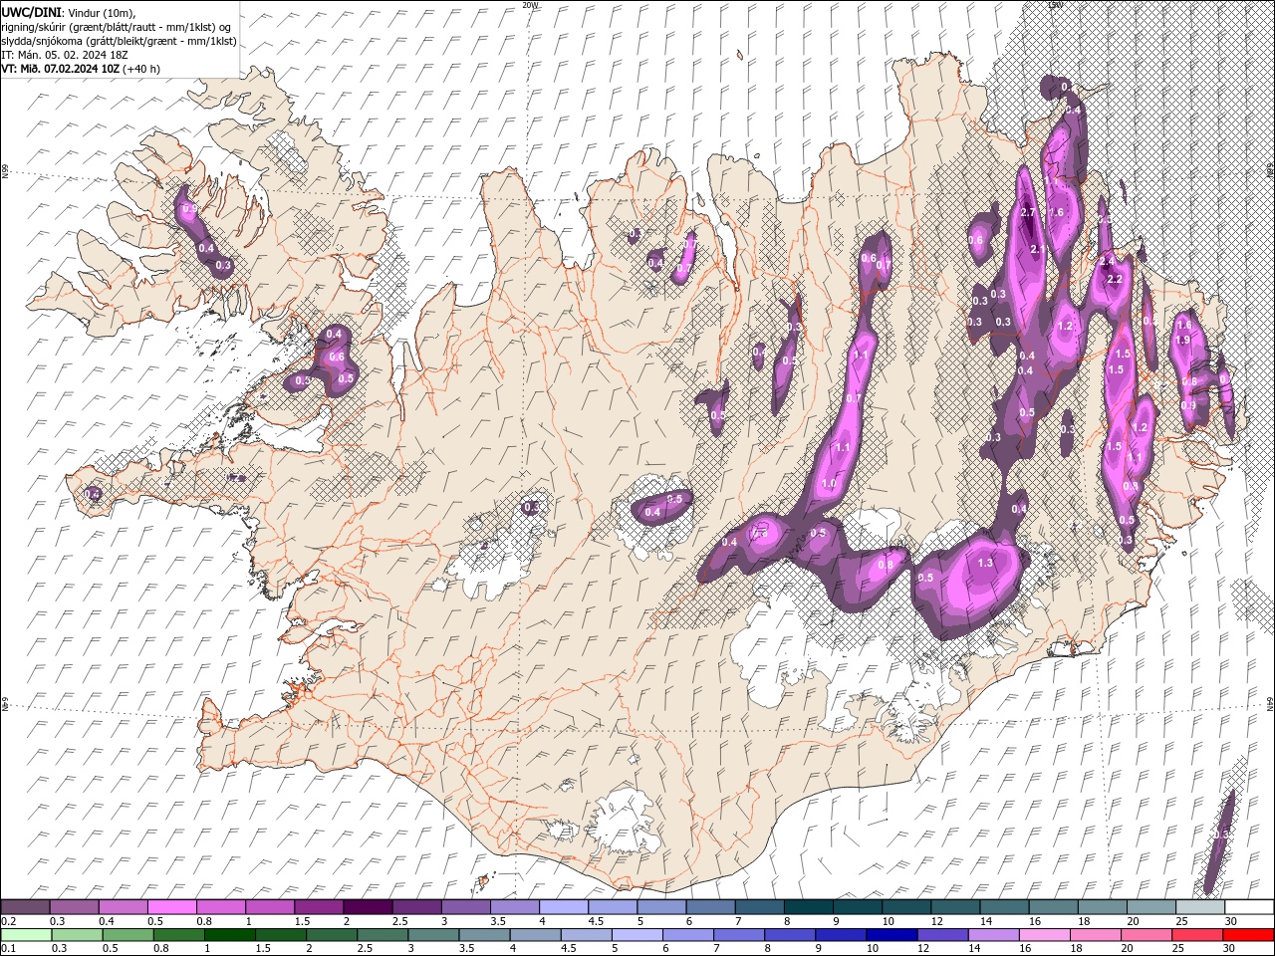Click the '15W' longitude label at top
1275x956 pixels.
pyautogui.click(x=1055, y=5)
